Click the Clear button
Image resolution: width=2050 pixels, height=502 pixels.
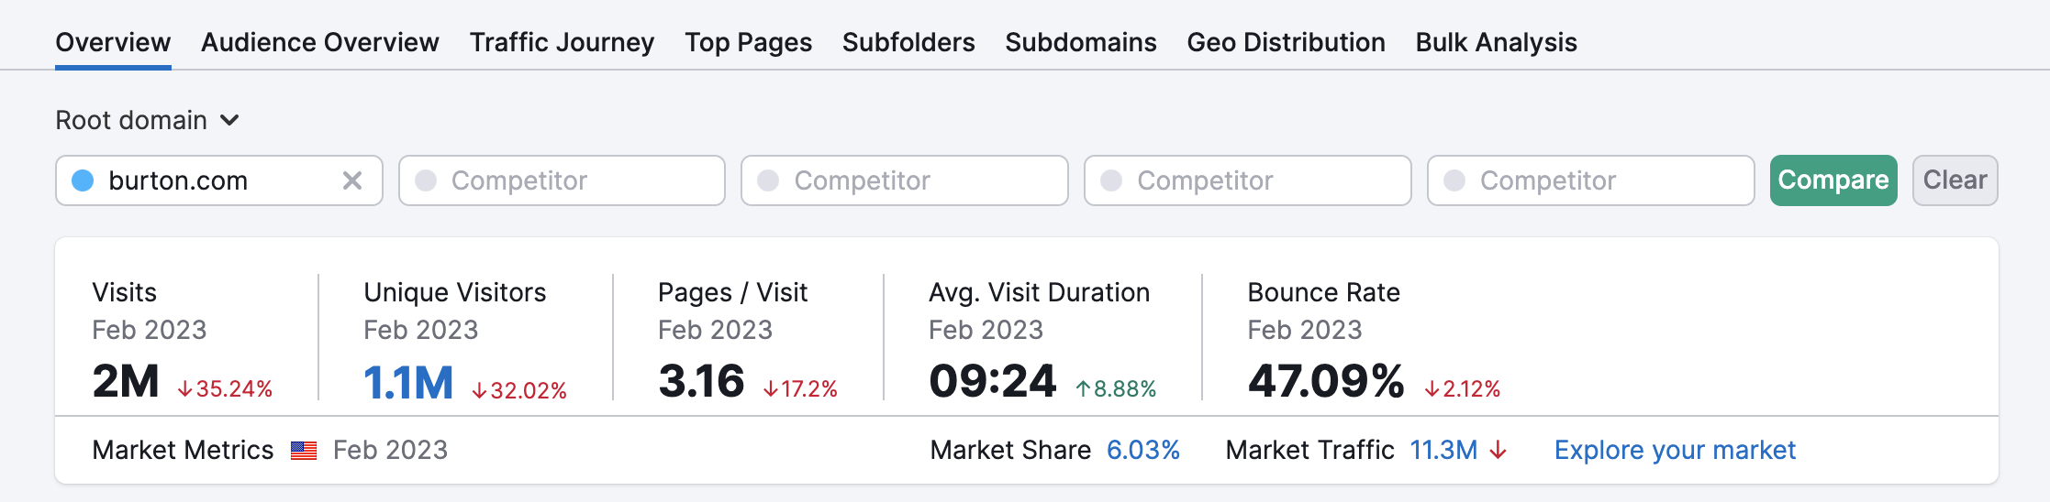click(1955, 180)
